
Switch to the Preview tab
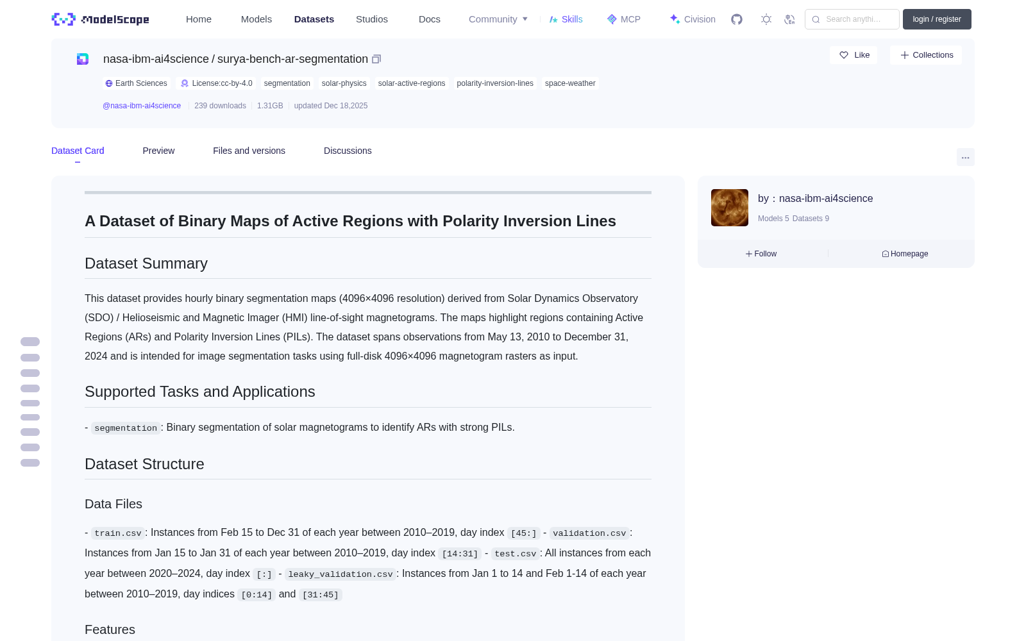coord(158,151)
